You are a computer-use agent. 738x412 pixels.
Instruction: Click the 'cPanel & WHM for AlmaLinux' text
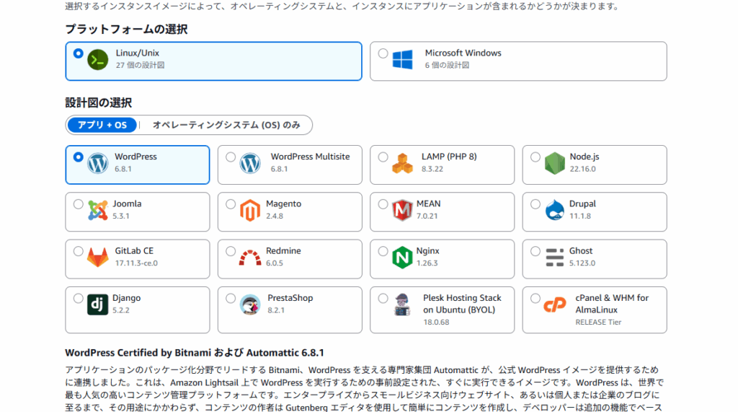pos(612,304)
